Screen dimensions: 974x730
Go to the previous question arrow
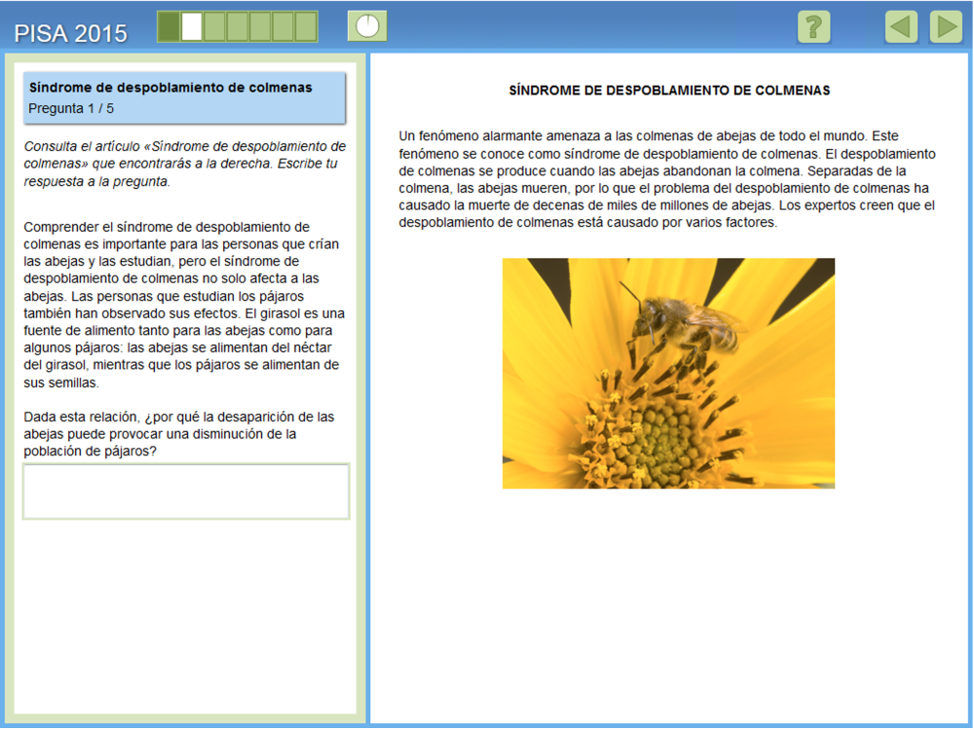tap(901, 26)
